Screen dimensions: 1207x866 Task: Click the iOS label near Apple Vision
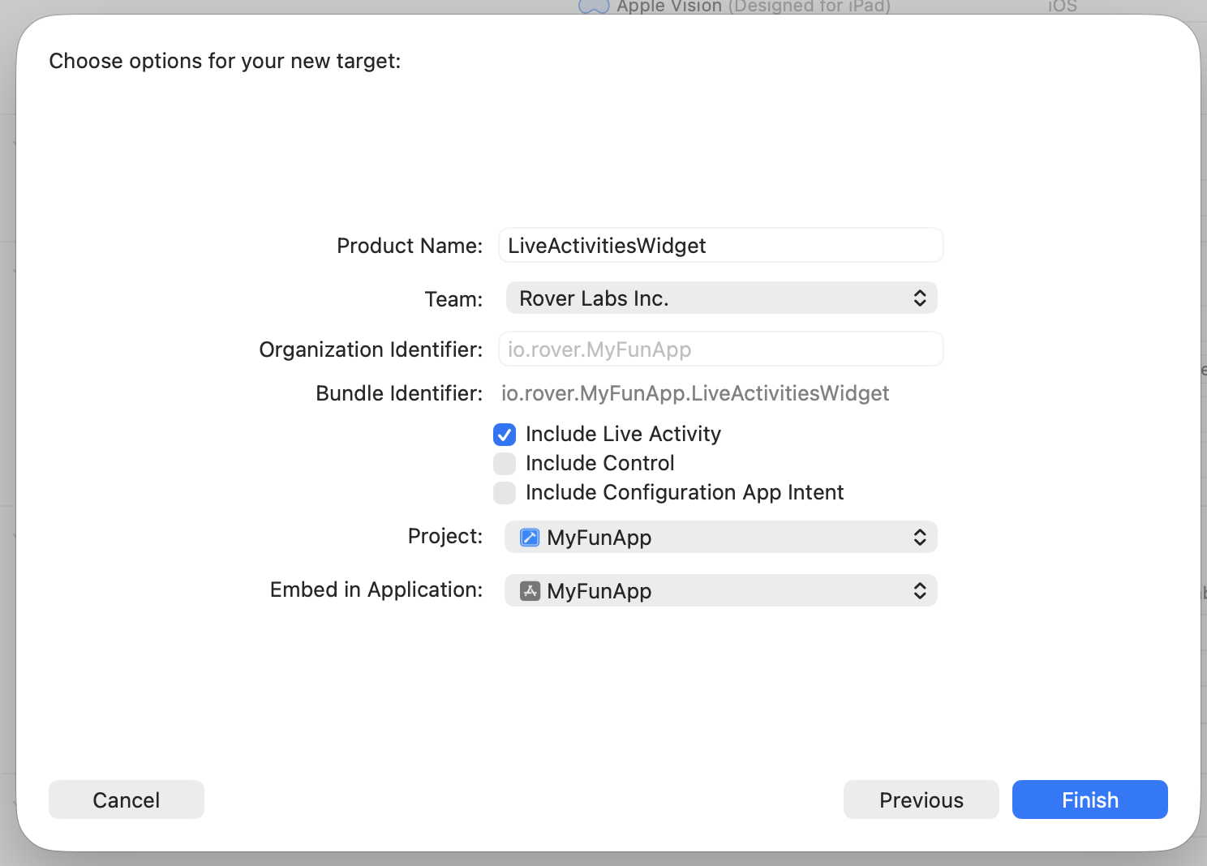(1061, 7)
